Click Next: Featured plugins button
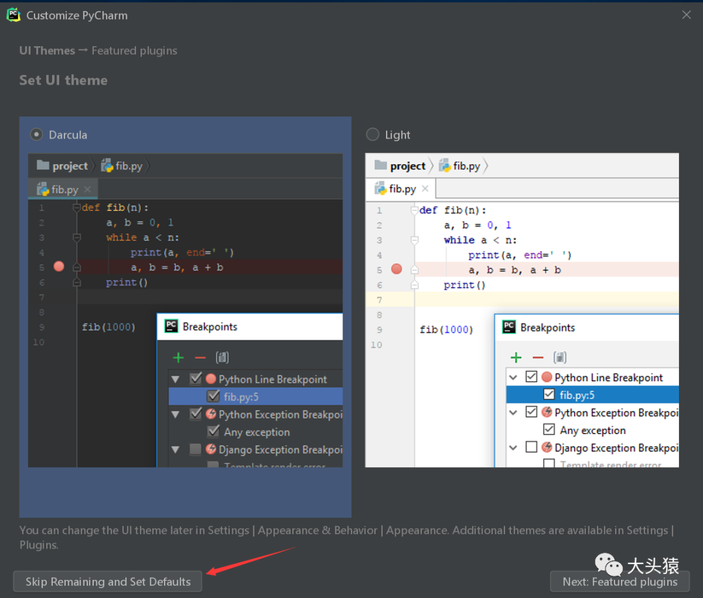 coord(620,582)
